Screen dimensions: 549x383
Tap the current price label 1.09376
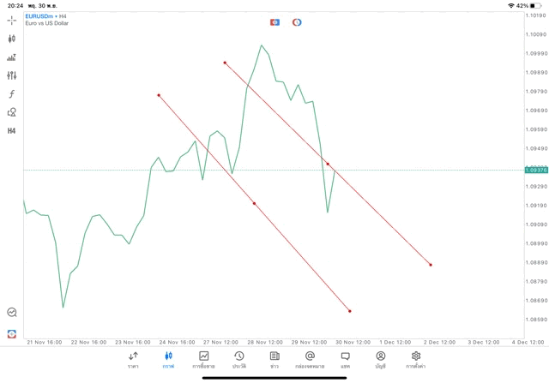point(535,170)
